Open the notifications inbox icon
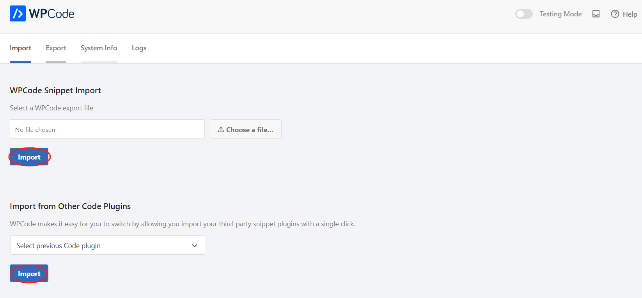The image size is (642, 298). coord(596,14)
